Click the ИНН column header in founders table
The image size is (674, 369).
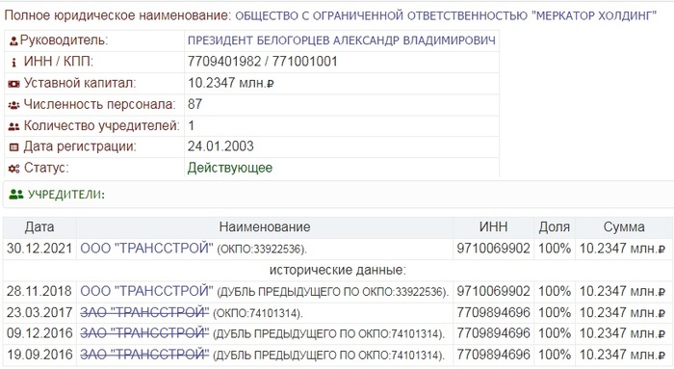pyautogui.click(x=493, y=227)
